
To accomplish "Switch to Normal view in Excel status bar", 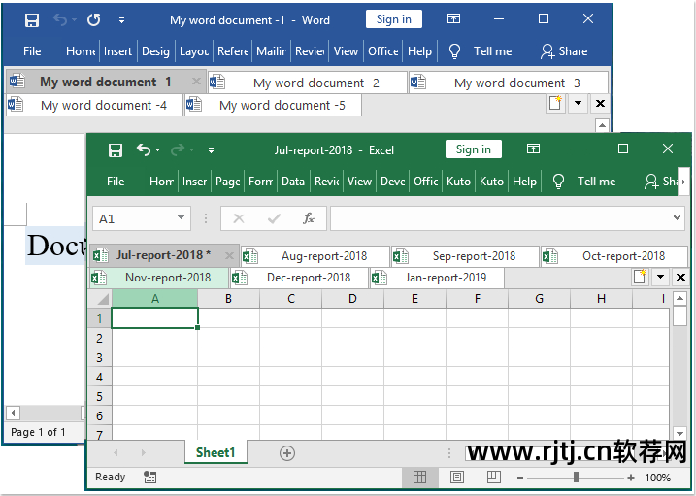I will (x=419, y=477).
